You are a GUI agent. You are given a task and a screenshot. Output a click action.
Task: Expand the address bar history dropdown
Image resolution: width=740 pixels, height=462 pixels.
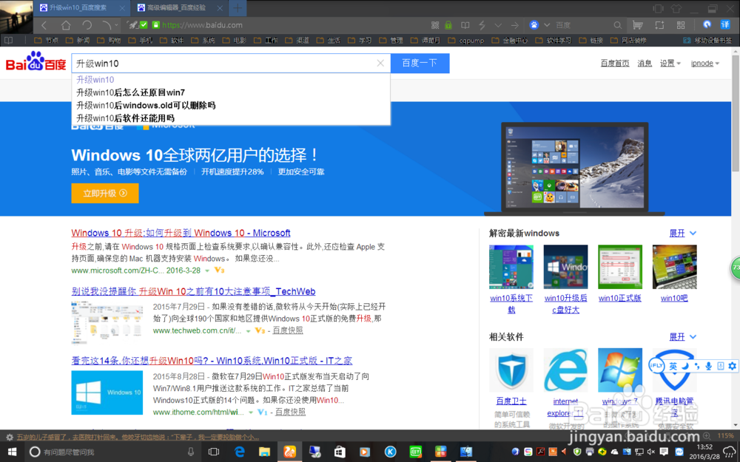click(498, 25)
